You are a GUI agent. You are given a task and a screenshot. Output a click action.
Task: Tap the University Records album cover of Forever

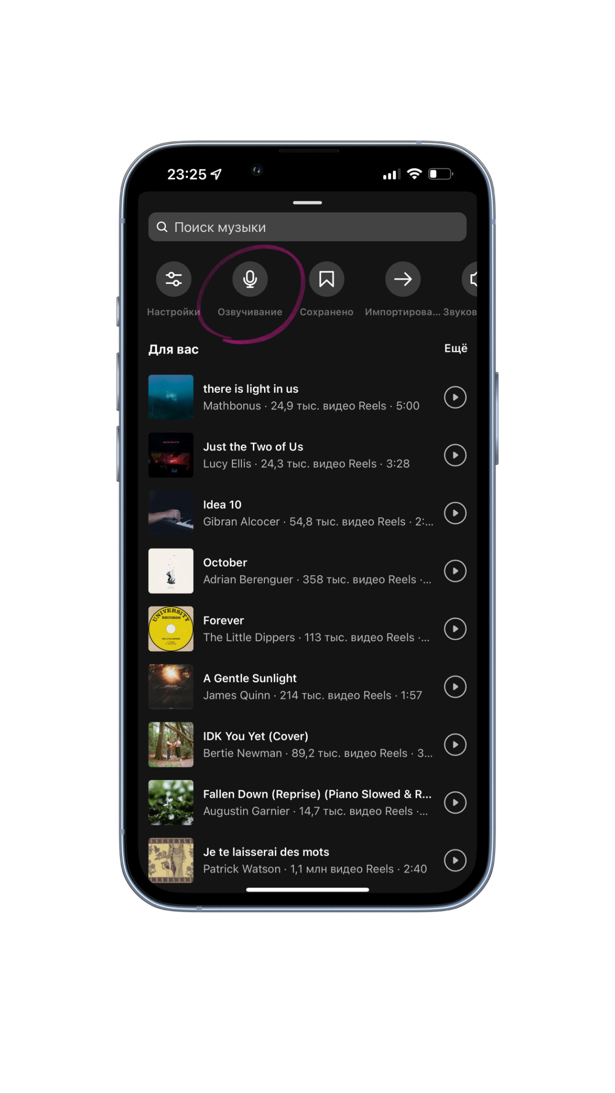[171, 629]
